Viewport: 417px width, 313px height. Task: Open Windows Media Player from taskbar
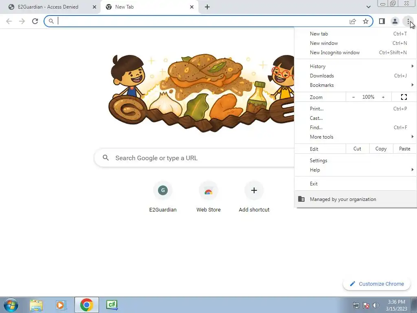[x=60, y=305]
